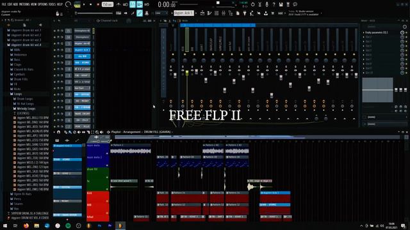Toggle the metronome icon

tap(119, 4)
